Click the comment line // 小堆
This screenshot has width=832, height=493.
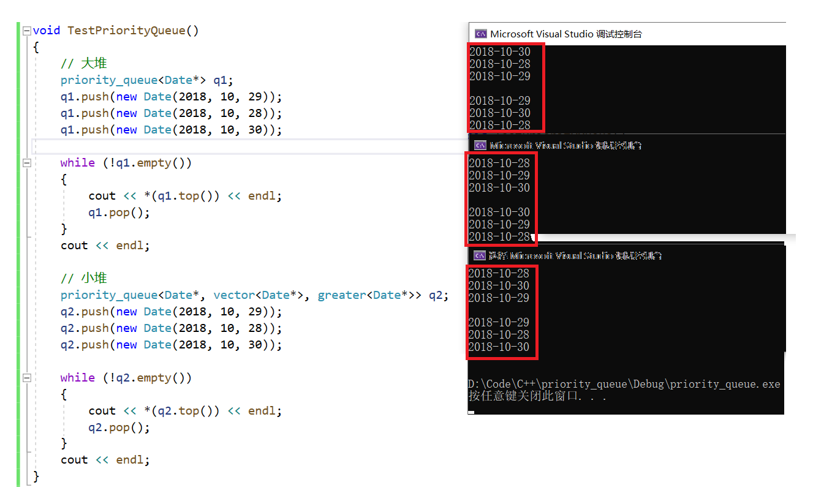click(84, 279)
